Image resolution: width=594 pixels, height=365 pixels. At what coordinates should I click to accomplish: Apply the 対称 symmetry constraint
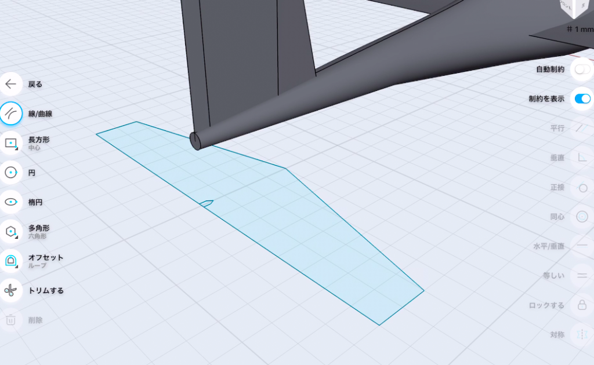click(582, 335)
